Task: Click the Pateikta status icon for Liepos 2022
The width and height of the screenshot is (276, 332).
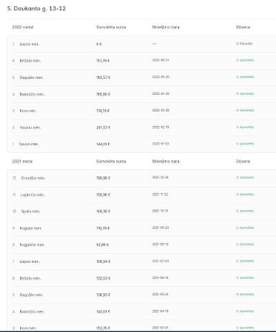Action: [x=237, y=44]
